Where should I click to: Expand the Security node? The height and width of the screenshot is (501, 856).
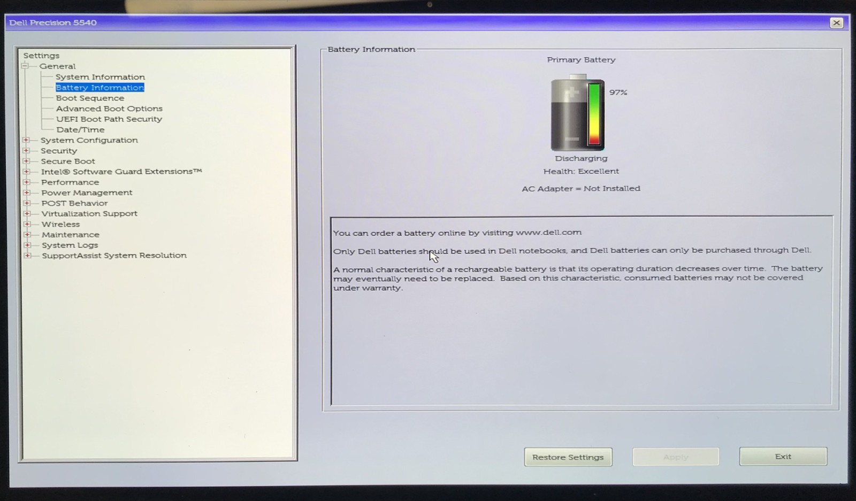pos(26,151)
